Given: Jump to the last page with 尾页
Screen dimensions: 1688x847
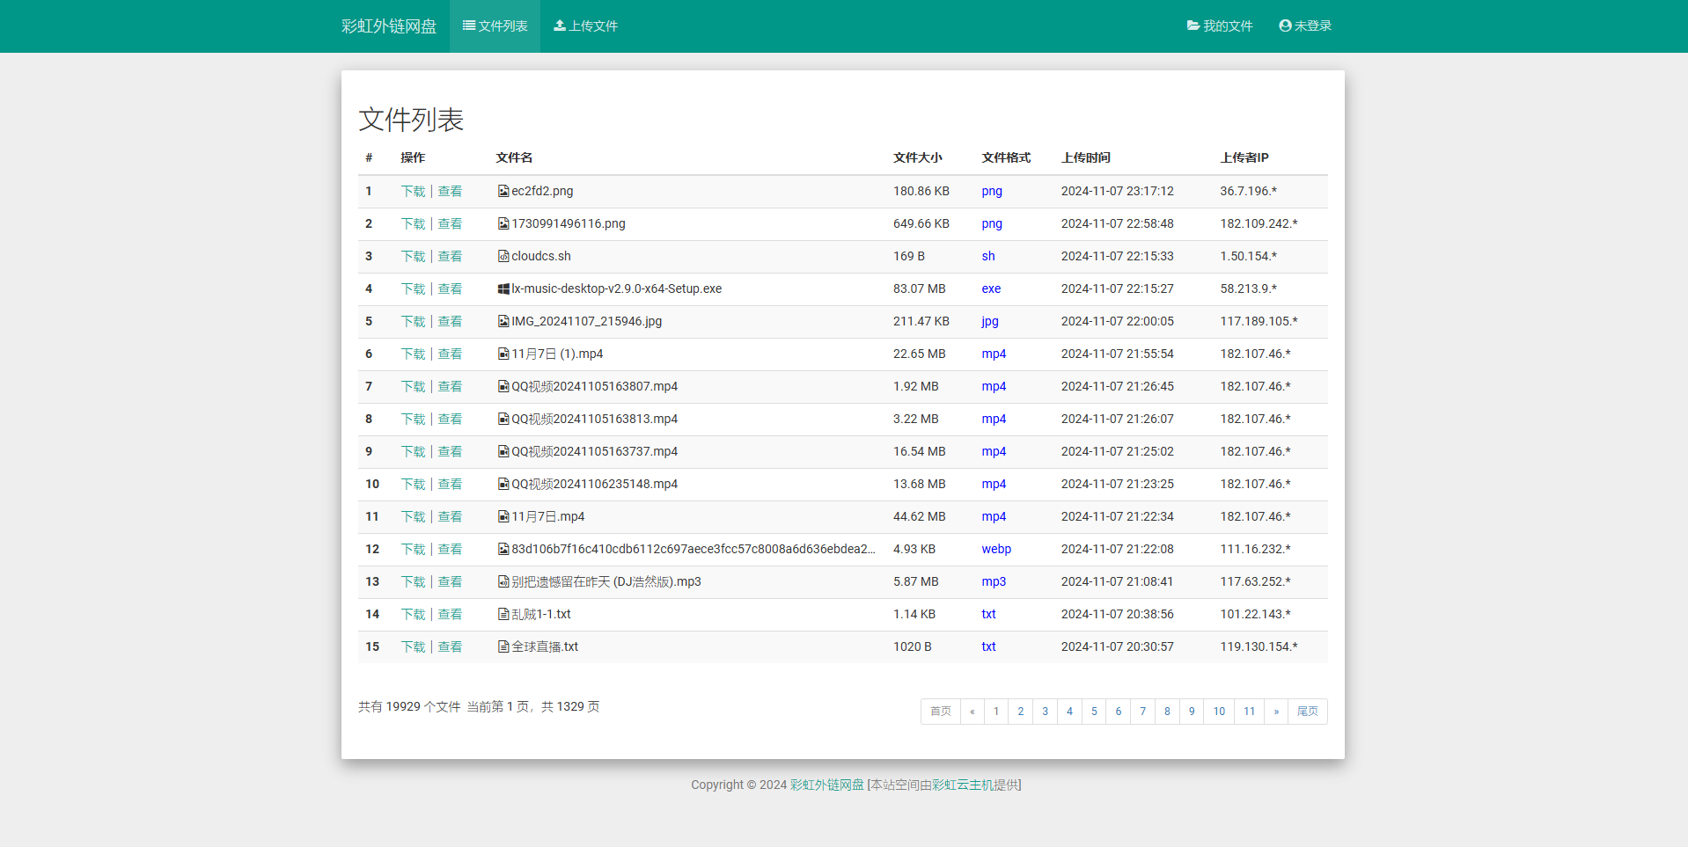Looking at the screenshot, I should [x=1308, y=712].
